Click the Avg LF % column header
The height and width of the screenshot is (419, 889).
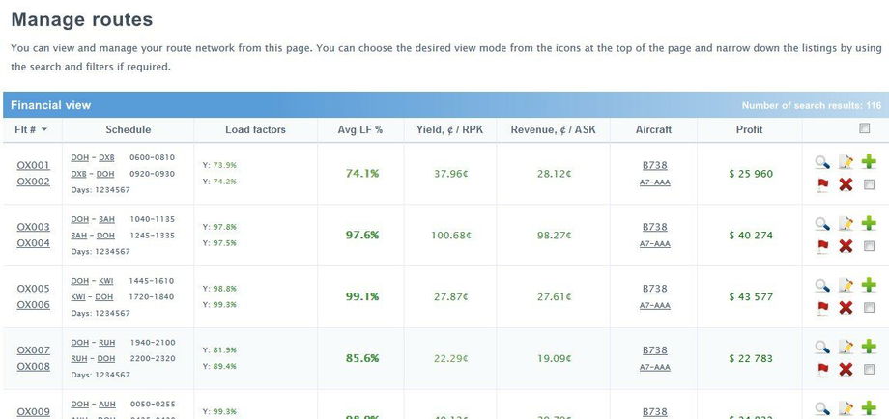point(359,129)
